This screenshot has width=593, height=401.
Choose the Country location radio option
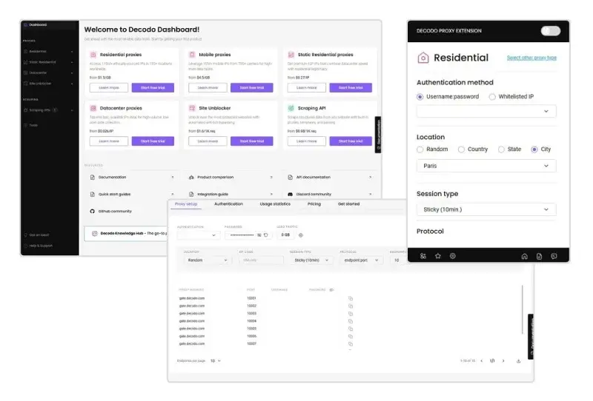[462, 149]
